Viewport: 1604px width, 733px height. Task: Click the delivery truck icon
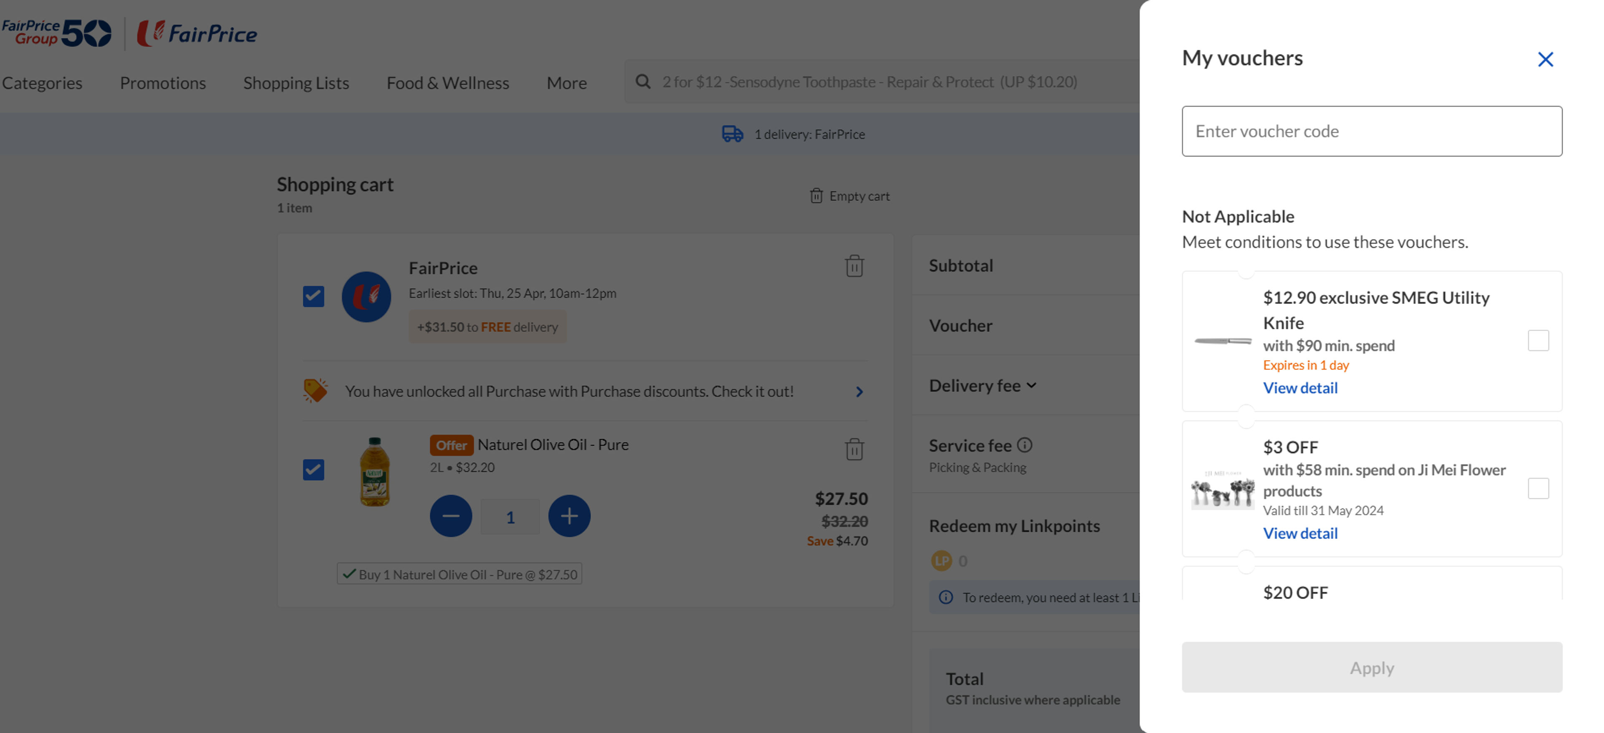tap(732, 134)
